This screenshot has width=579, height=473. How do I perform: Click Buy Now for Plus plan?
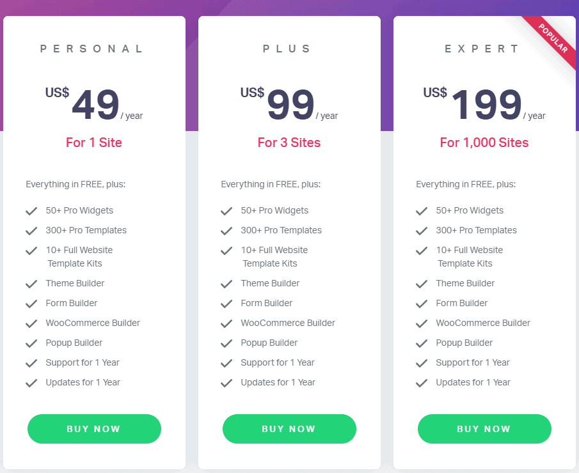pos(289,429)
